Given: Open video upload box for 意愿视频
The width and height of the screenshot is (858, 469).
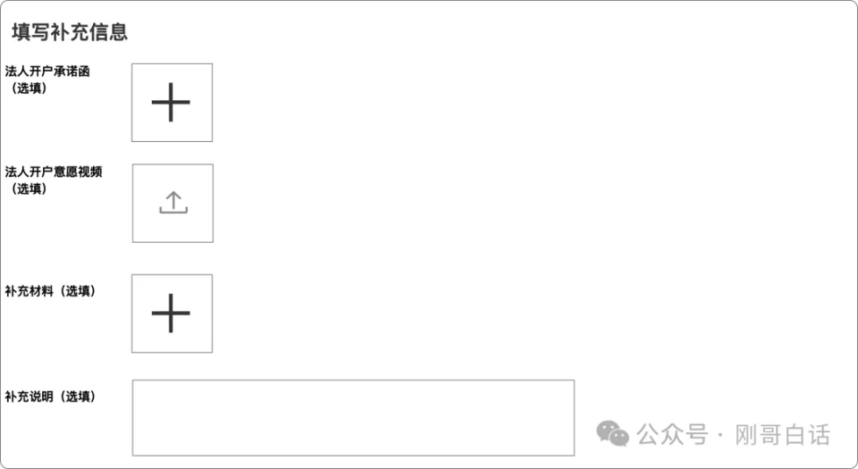Looking at the screenshot, I should [x=172, y=204].
